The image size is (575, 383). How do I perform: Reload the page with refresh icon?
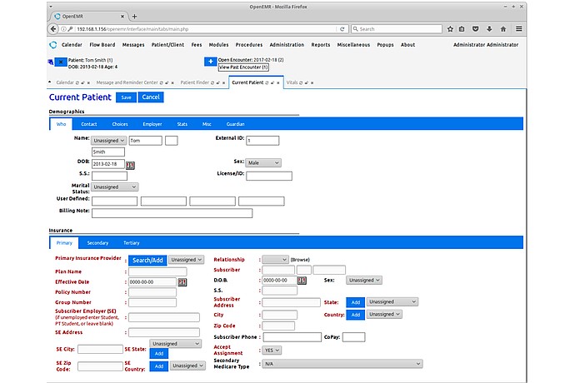click(342, 29)
